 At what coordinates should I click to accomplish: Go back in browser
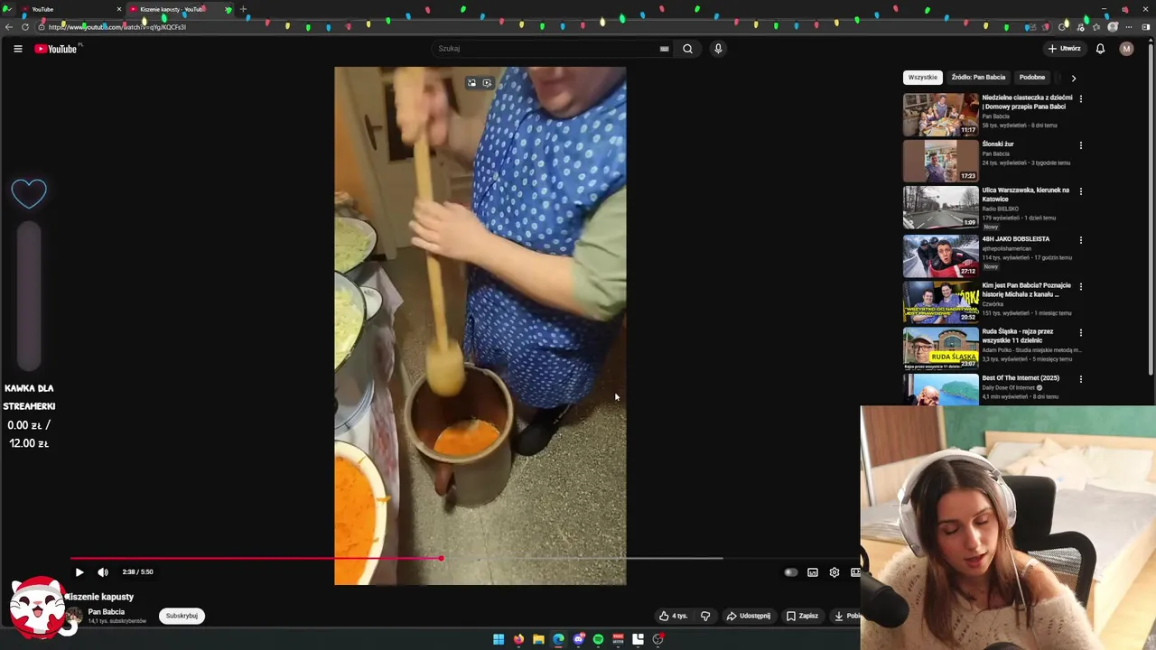(8, 27)
